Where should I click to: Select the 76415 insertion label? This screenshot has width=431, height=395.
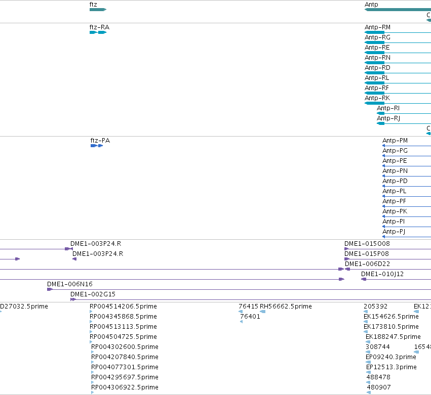(249, 306)
